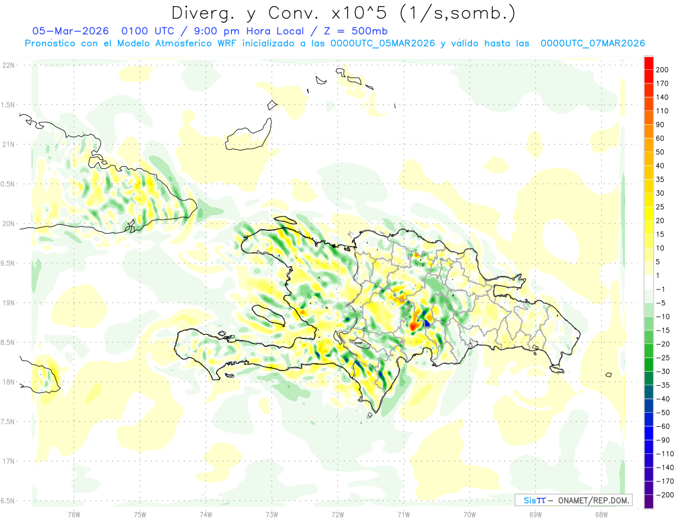This screenshot has width=675, height=522.
Task: Click the '1.5N' latitude label
Action: click(x=8, y=105)
